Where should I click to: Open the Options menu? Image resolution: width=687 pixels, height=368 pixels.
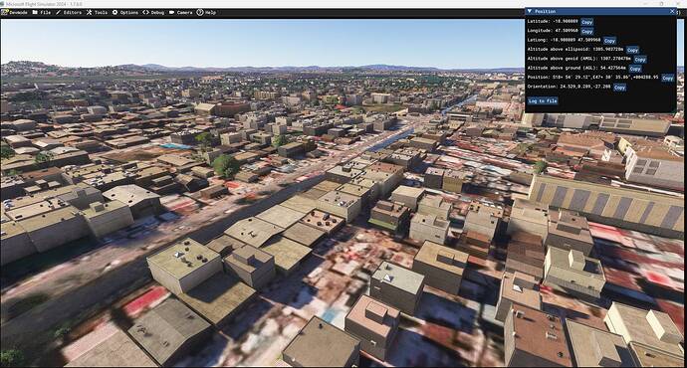(x=125, y=12)
